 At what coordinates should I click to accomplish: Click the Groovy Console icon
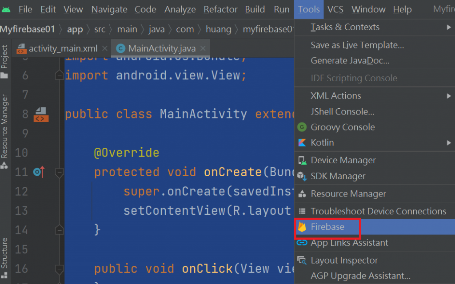coord(302,127)
